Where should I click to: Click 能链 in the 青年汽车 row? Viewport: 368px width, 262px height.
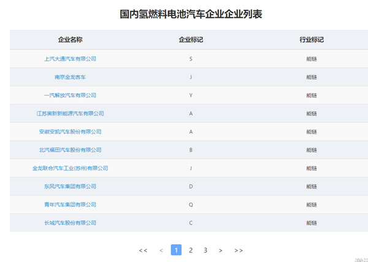pos(312,204)
